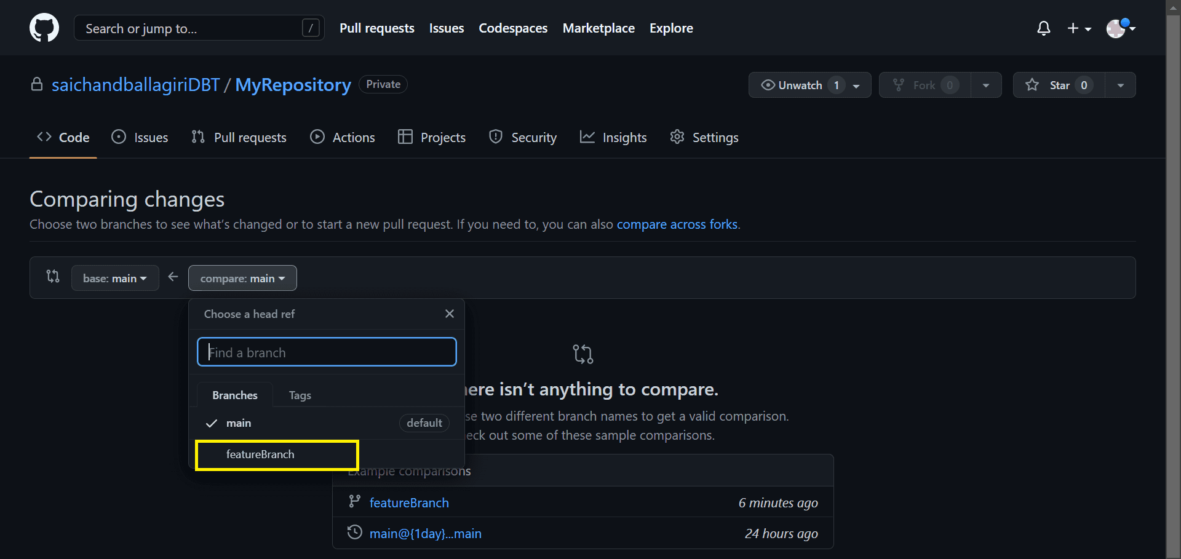Click the slash shortcut key icon in search

tap(311, 28)
